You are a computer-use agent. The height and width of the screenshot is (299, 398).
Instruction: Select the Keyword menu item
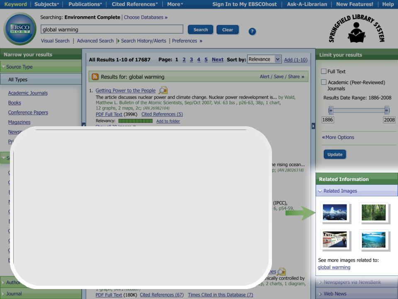point(15,4)
